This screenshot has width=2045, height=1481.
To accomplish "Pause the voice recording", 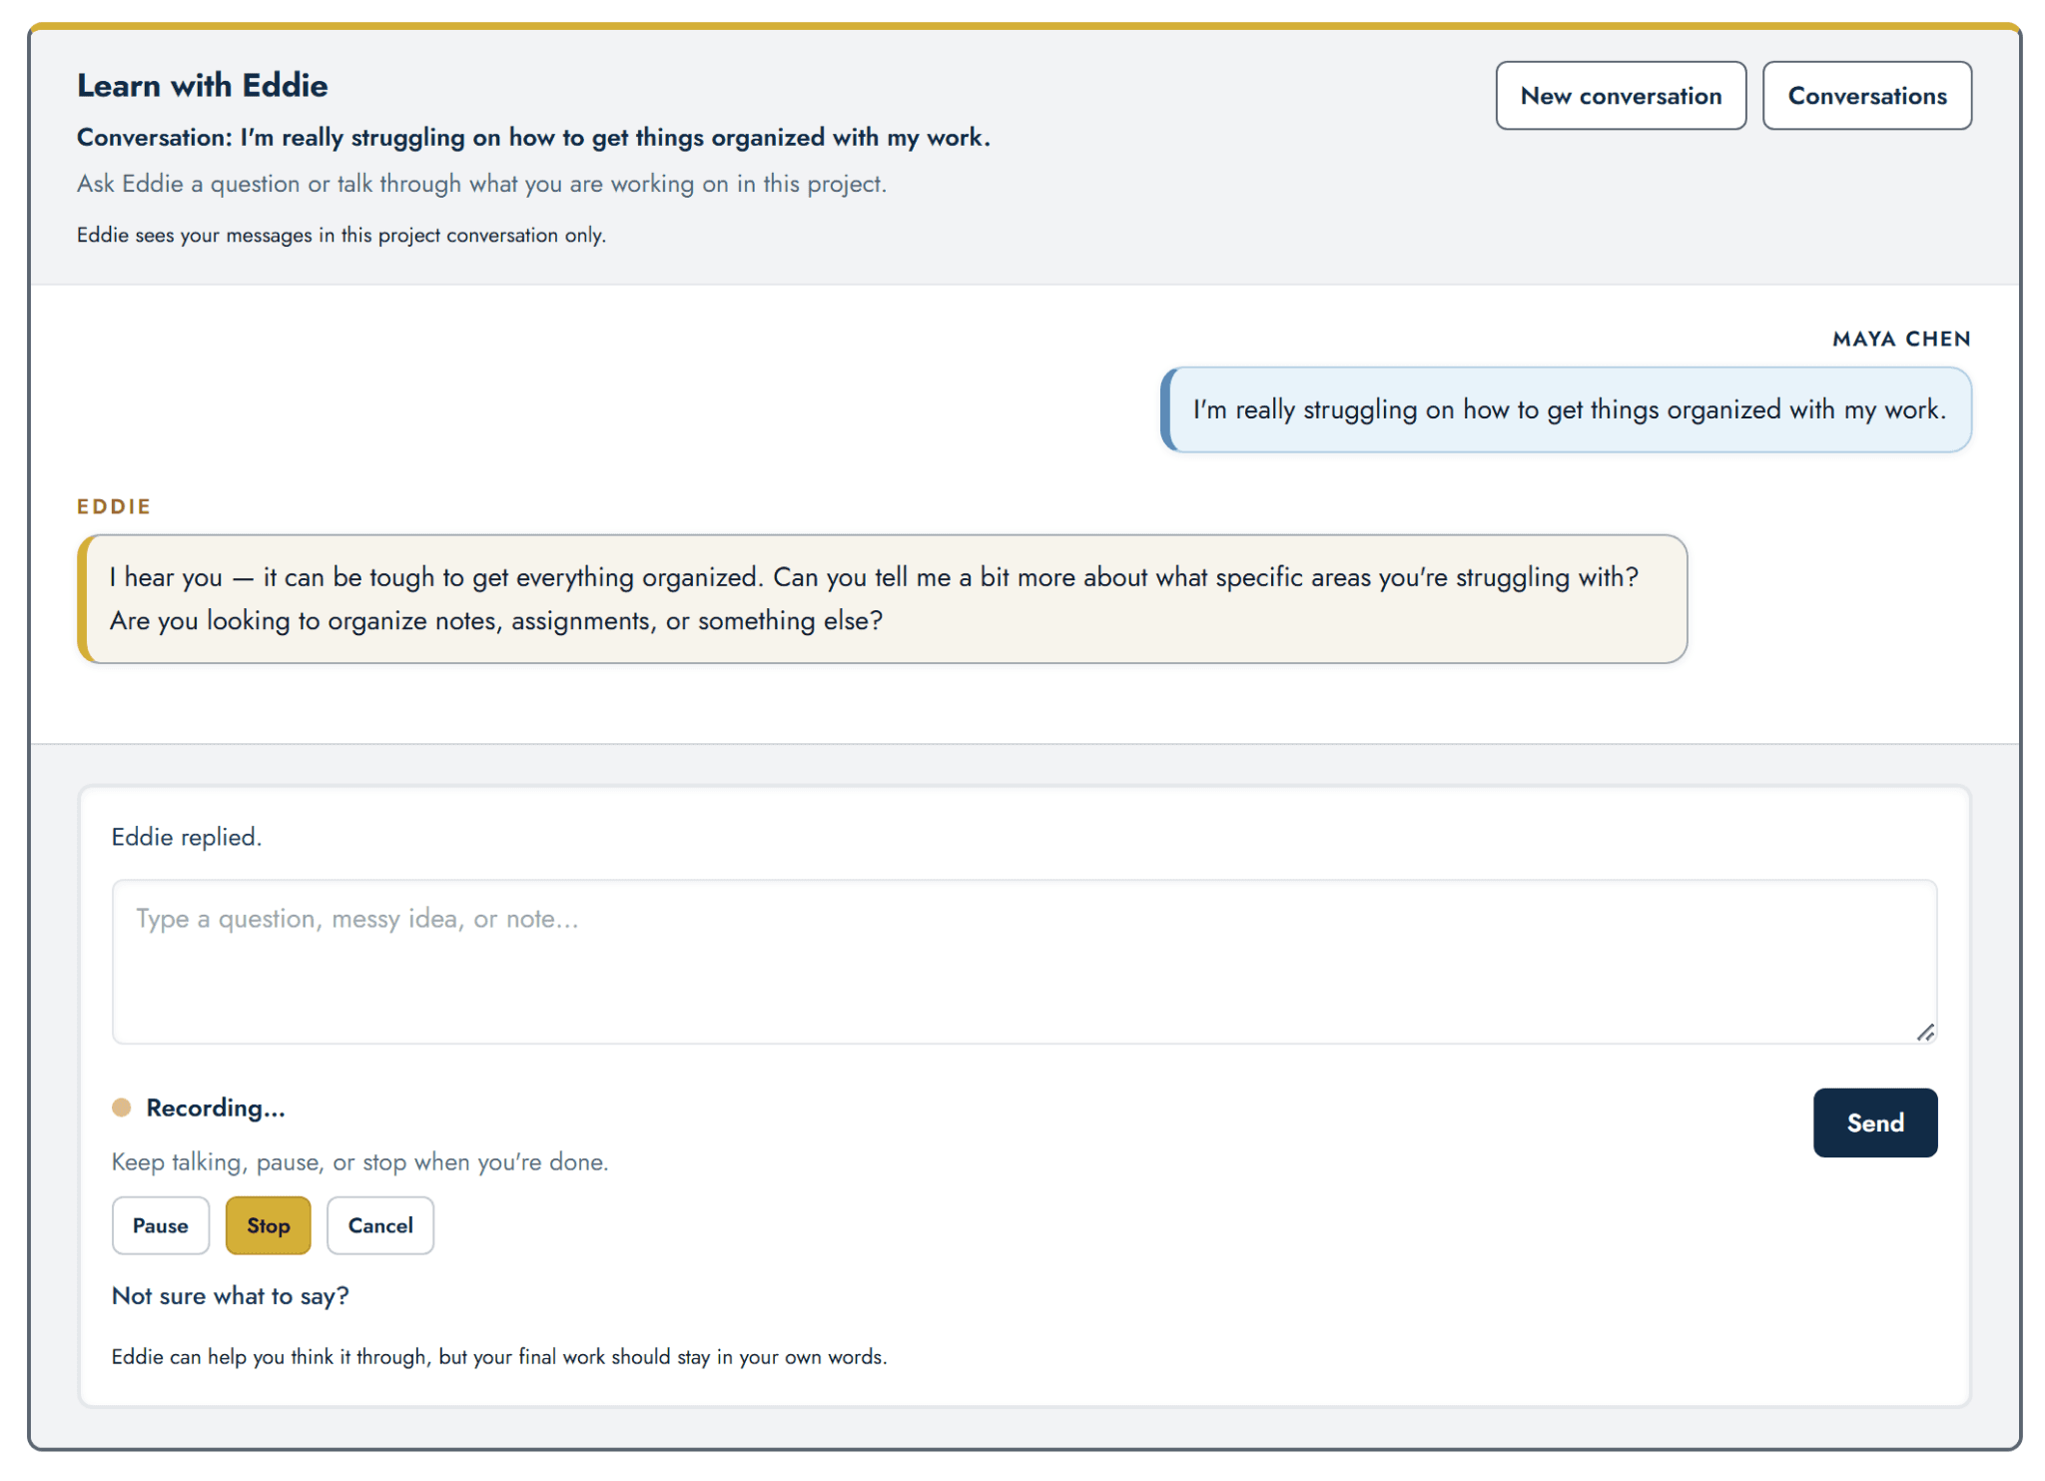I will pos(161,1225).
